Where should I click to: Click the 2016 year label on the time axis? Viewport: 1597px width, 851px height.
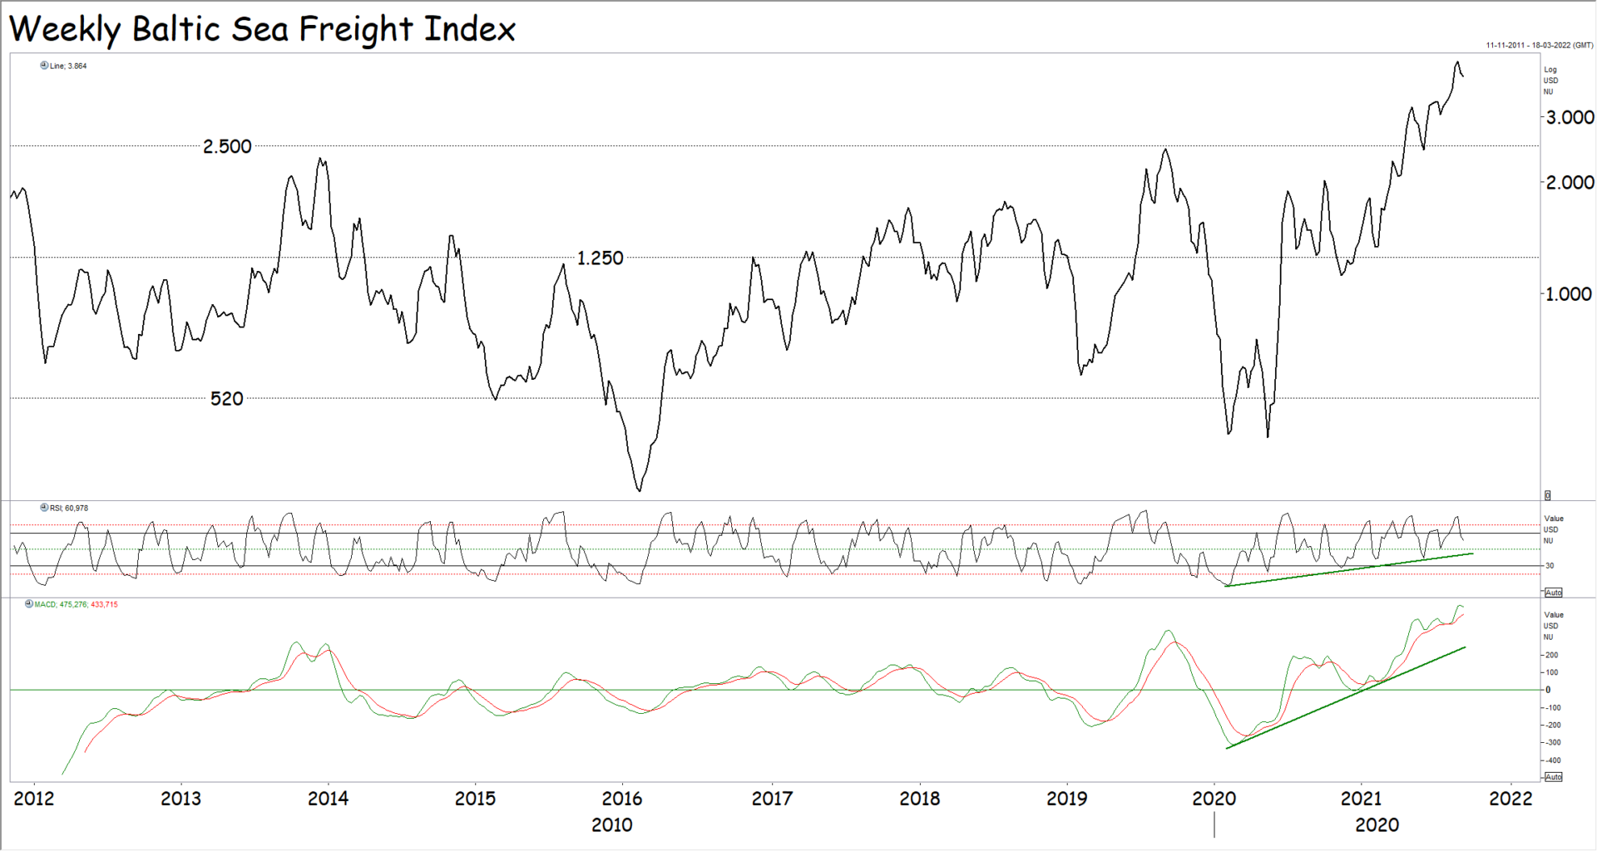pos(621,799)
